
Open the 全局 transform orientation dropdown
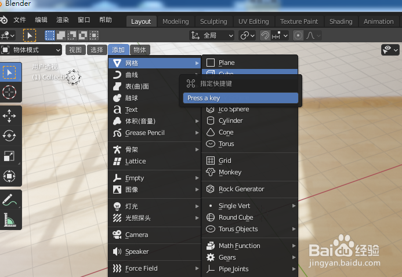[212, 35]
